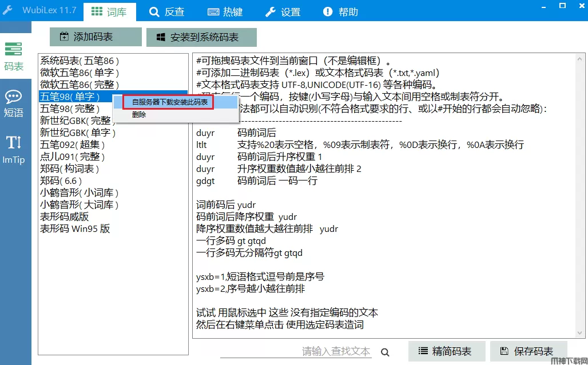This screenshot has width=588, height=365.
Task: Open the 短语 speech-bubble sidebar icon
Action: click(14, 104)
